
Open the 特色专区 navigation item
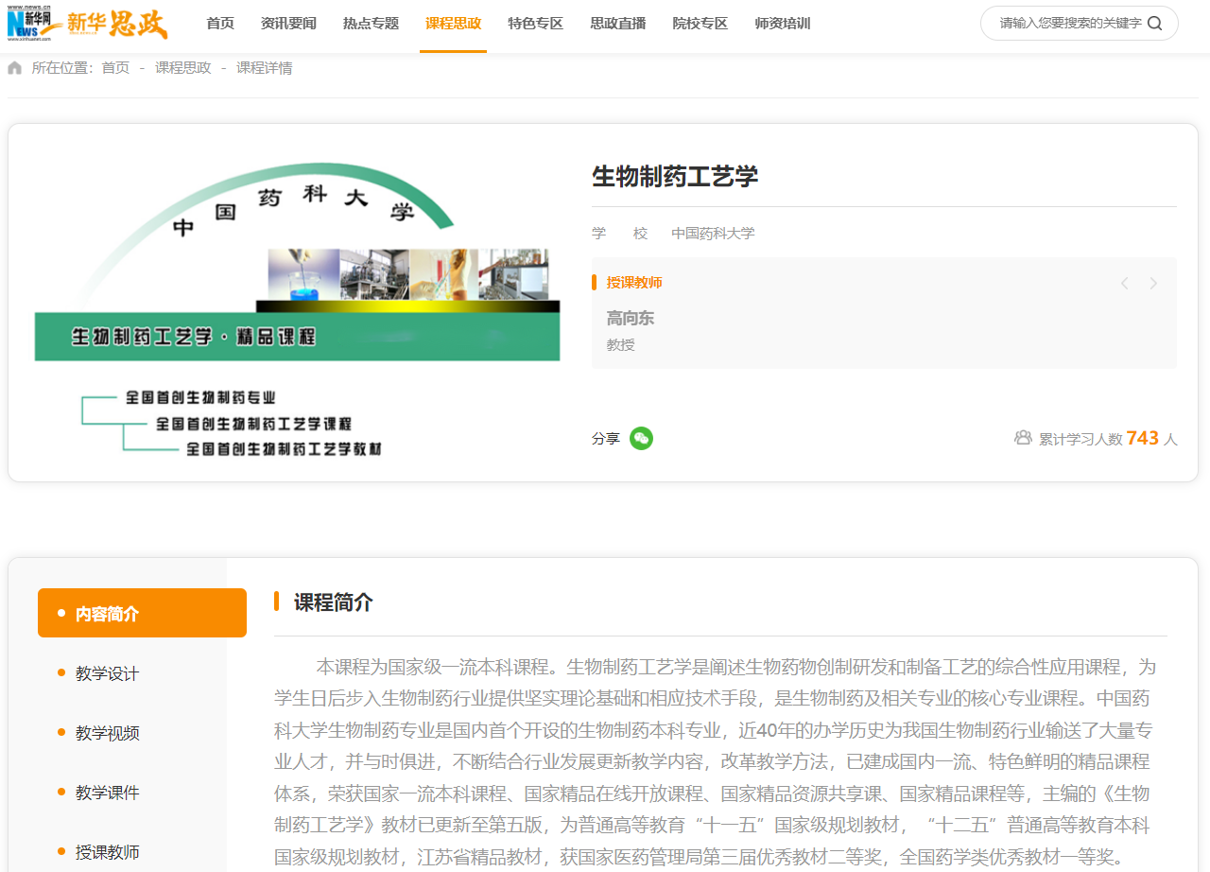click(535, 24)
